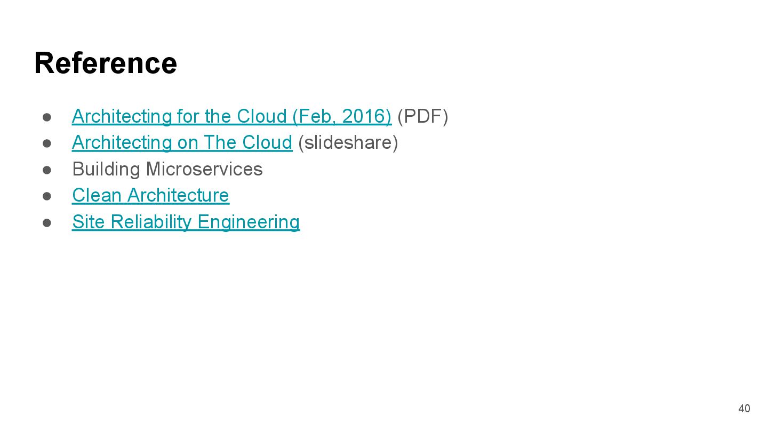Click the (slideshare) label text
Image resolution: width=768 pixels, height=432 pixels.
348,142
